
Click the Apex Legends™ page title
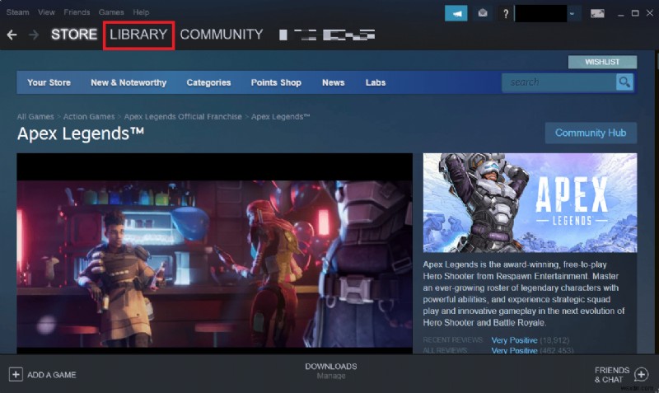click(80, 133)
